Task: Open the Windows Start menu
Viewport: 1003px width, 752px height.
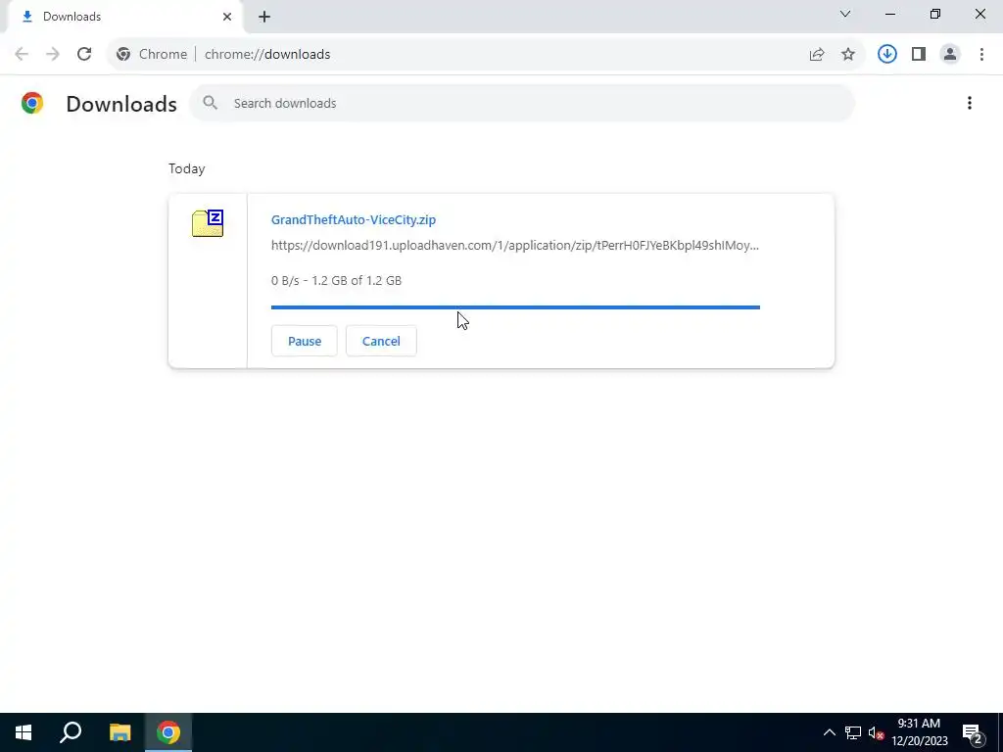Action: click(24, 732)
